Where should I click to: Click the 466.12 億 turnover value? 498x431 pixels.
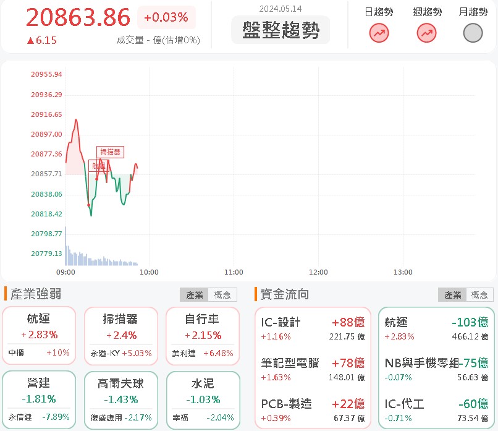tap(470, 336)
